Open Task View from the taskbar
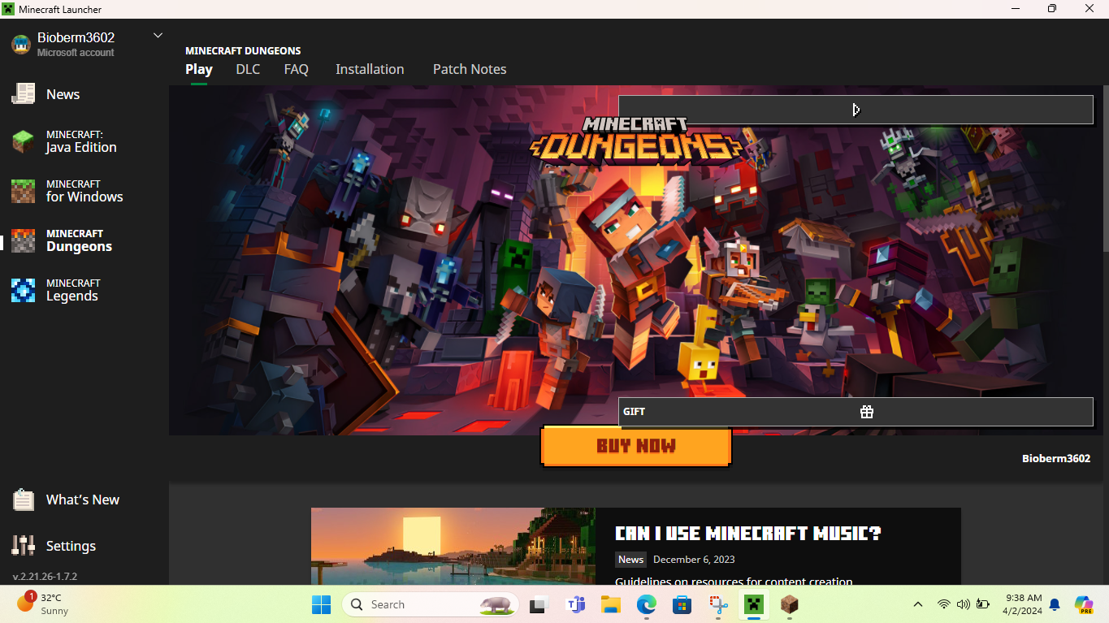Screen dimensions: 1109x623 click(538, 604)
